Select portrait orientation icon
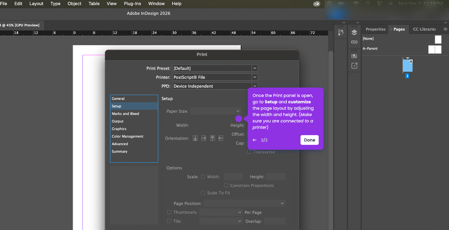 point(195,138)
